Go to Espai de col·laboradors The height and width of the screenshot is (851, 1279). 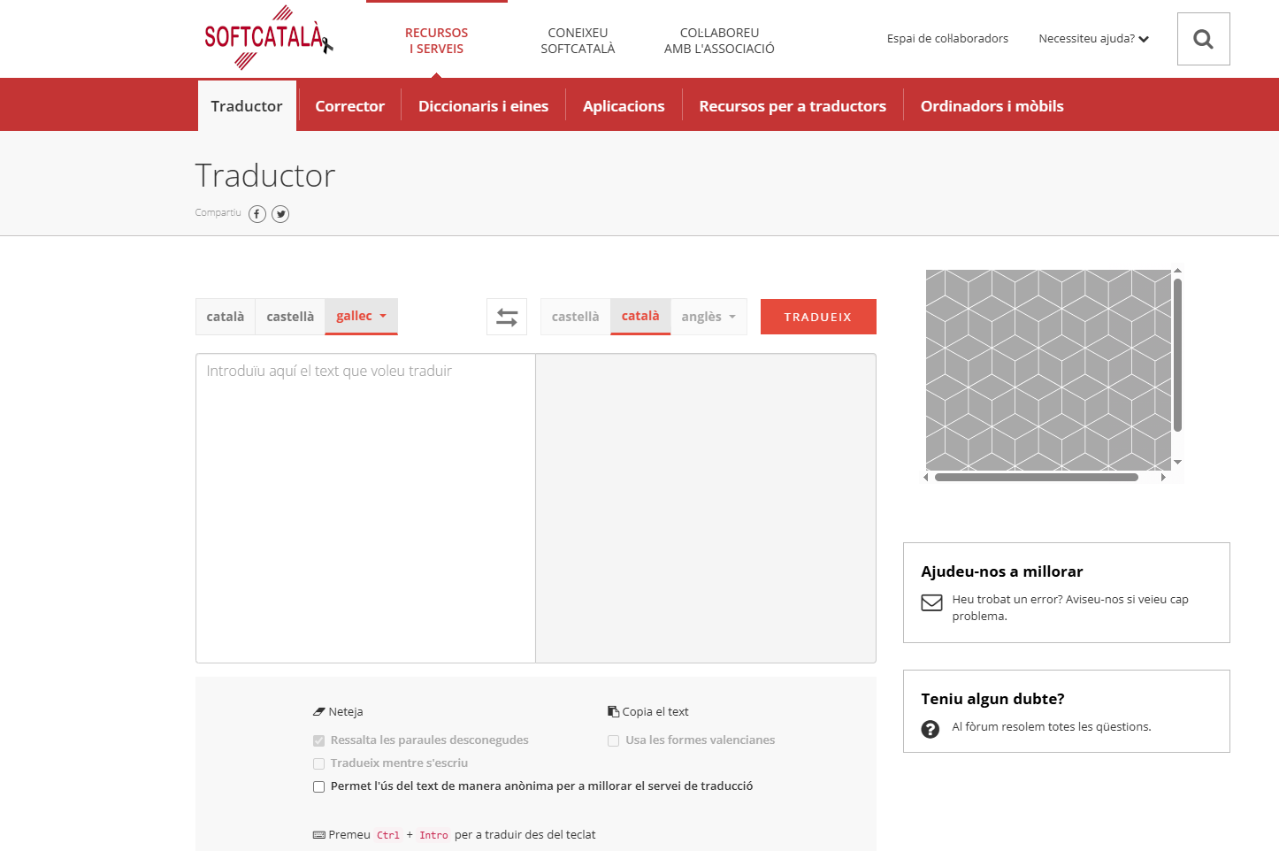tap(947, 38)
